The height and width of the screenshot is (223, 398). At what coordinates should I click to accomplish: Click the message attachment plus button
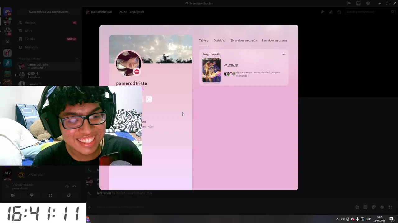coord(90,207)
